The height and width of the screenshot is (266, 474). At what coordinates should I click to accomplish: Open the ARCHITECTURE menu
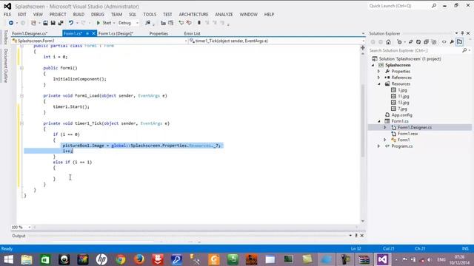(193, 15)
